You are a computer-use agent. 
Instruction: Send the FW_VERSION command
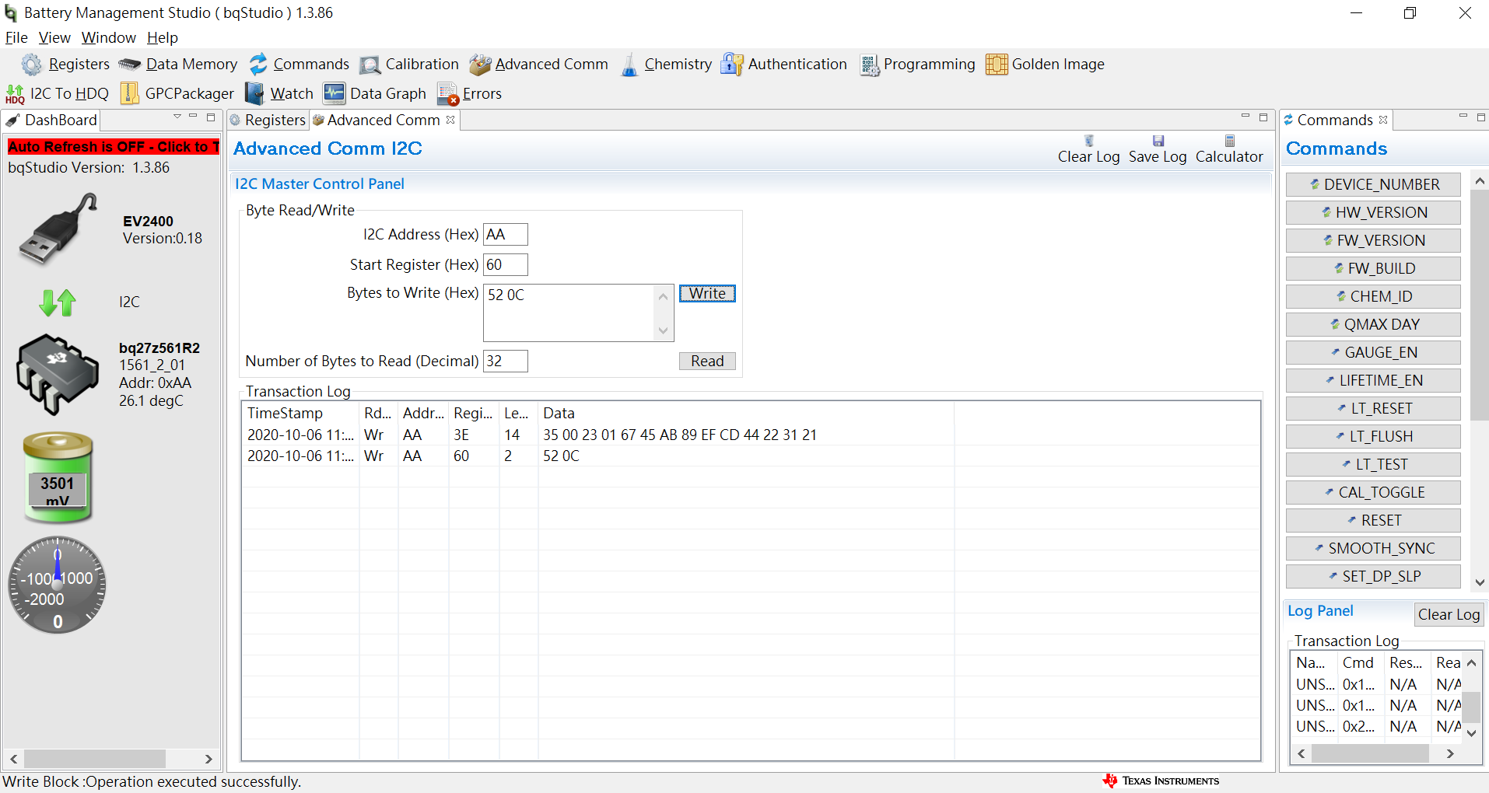pyautogui.click(x=1373, y=240)
